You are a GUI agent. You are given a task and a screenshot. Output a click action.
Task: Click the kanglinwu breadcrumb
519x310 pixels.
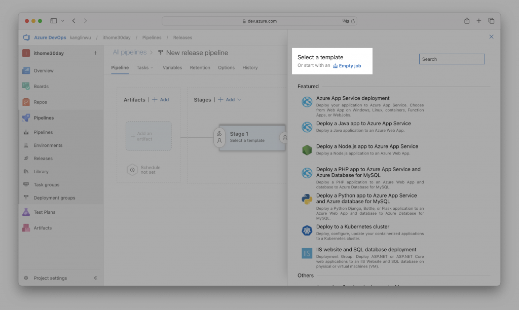coord(80,37)
